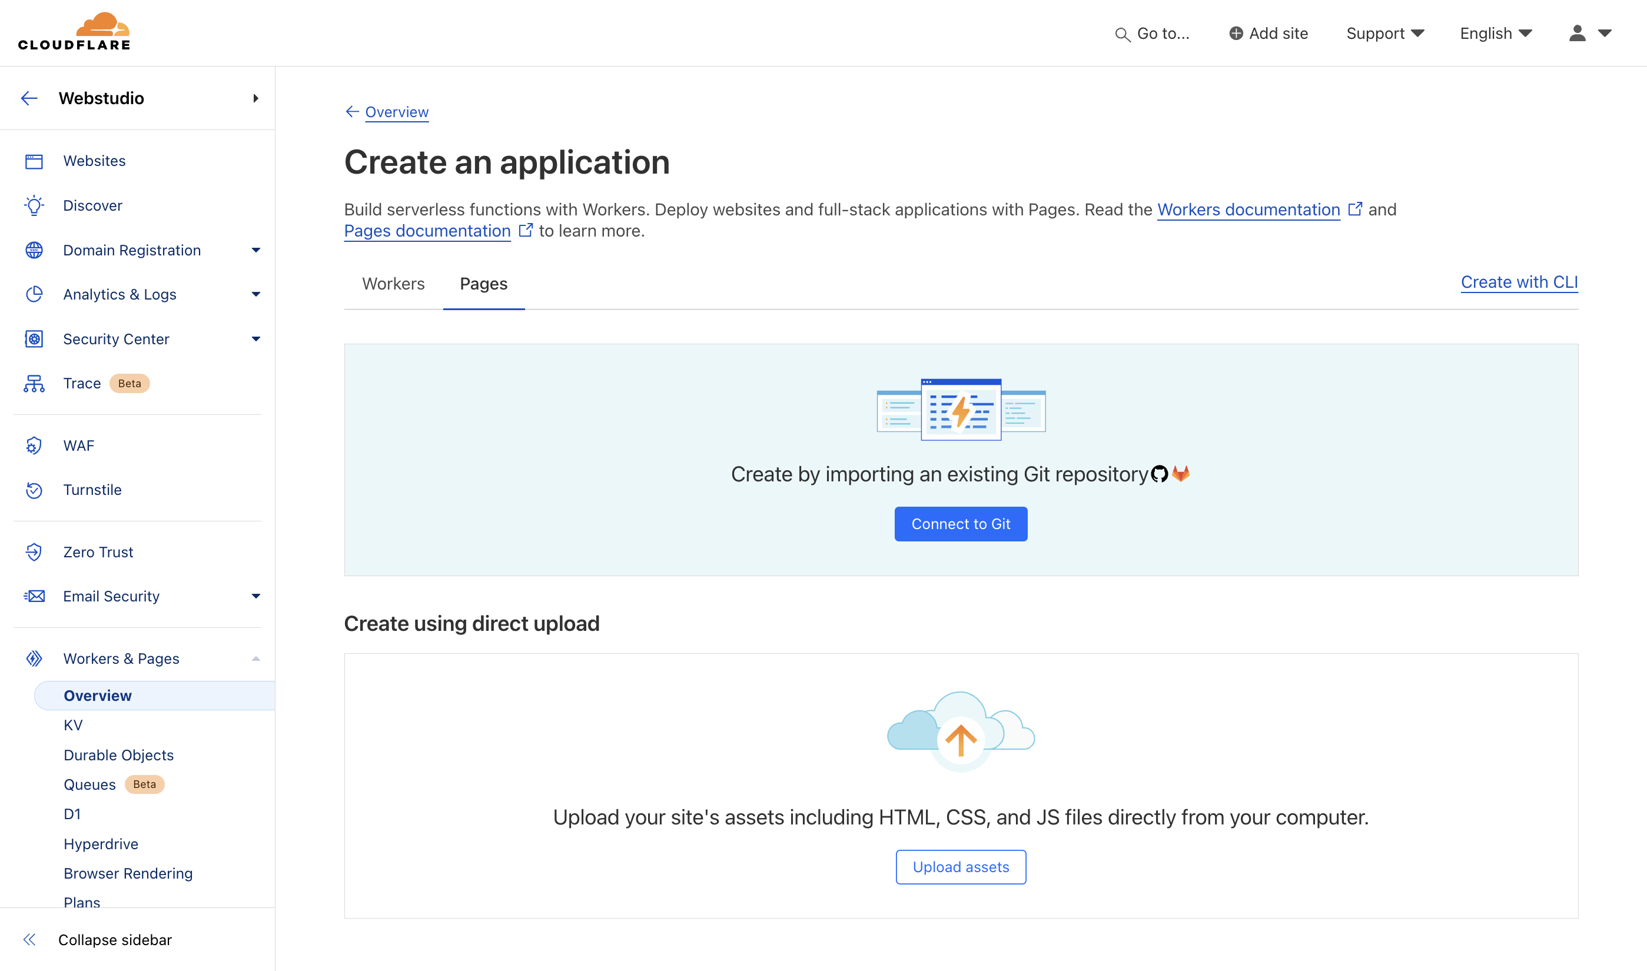Open Hyperdrive in the sidebar
The image size is (1647, 971).
pos(101,844)
